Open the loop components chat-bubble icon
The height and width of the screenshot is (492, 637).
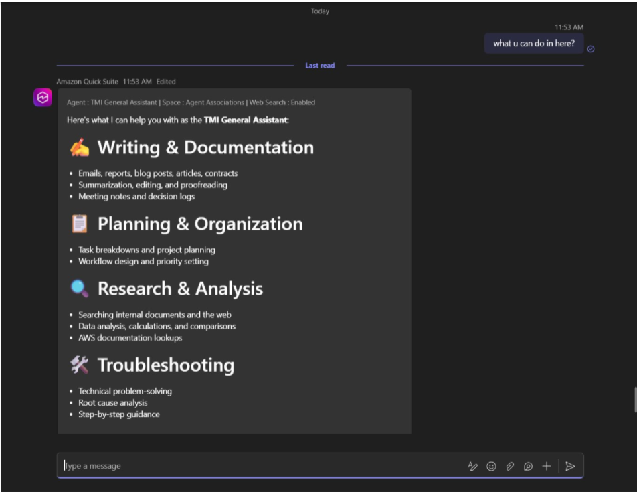[528, 466]
